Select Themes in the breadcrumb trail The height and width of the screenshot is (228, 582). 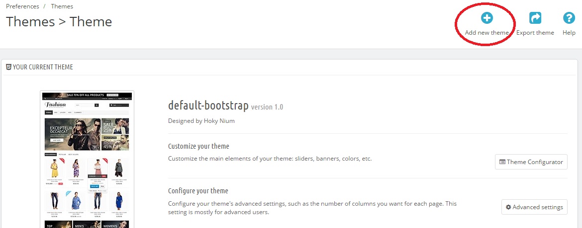[x=62, y=6]
